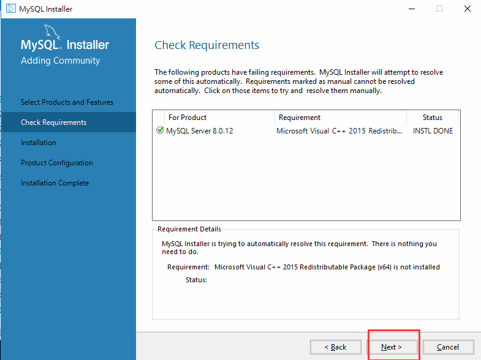The image size is (481, 360).
Task: Click the Check Requirements page heading
Action: coord(206,45)
